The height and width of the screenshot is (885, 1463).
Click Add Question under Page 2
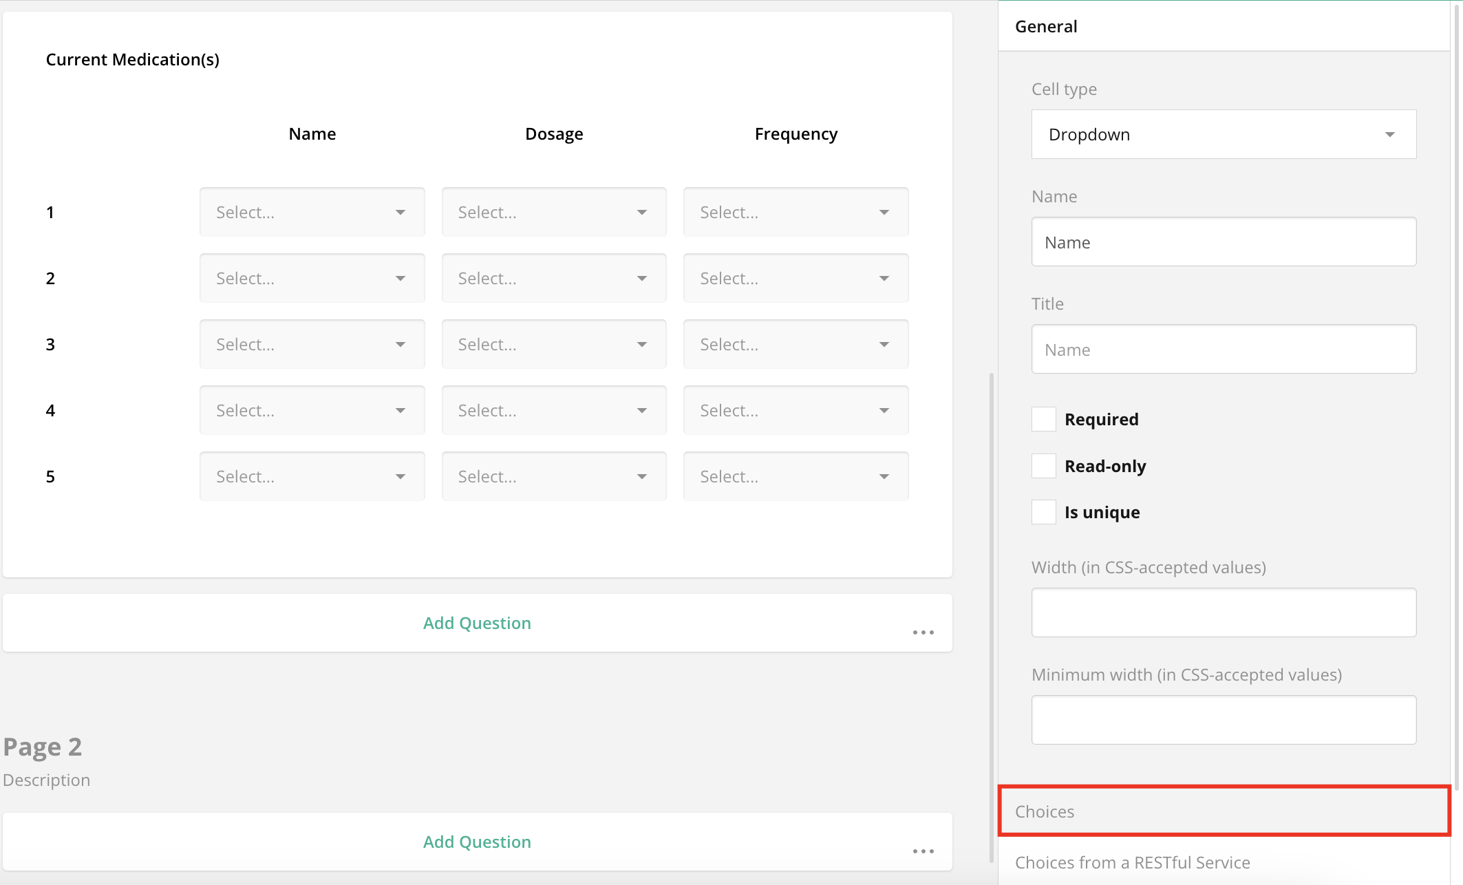pos(477,841)
